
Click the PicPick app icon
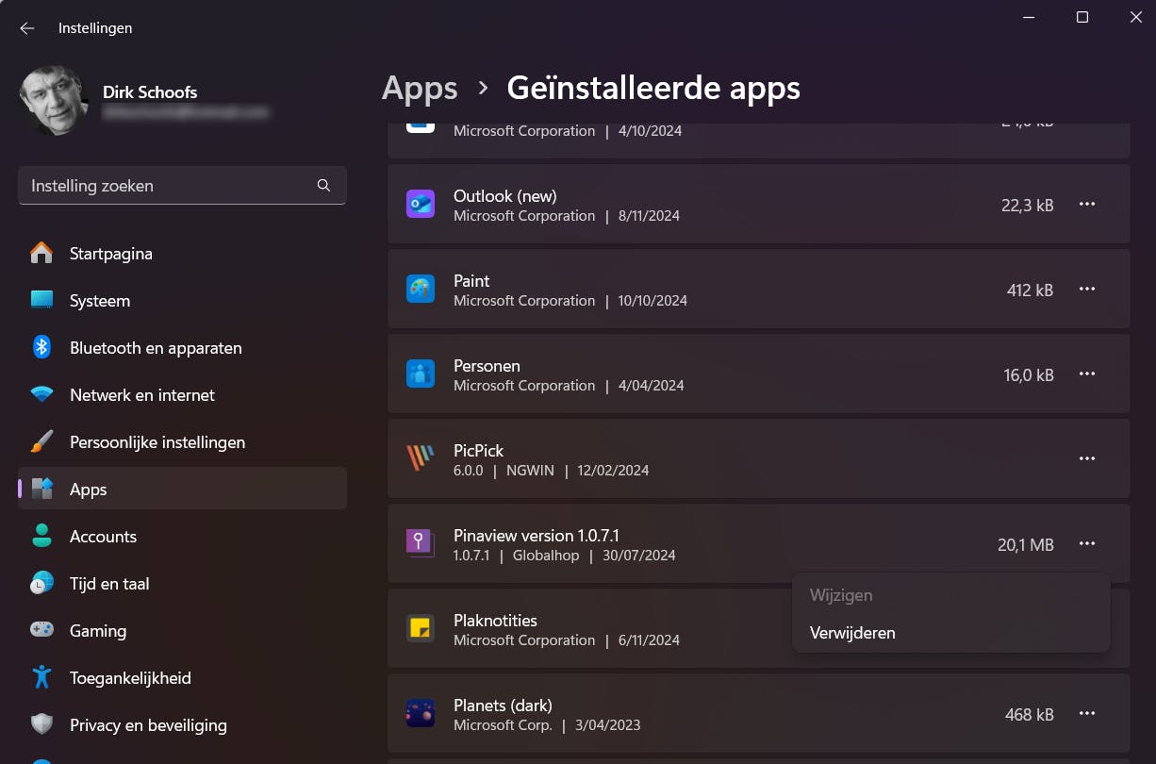point(421,459)
